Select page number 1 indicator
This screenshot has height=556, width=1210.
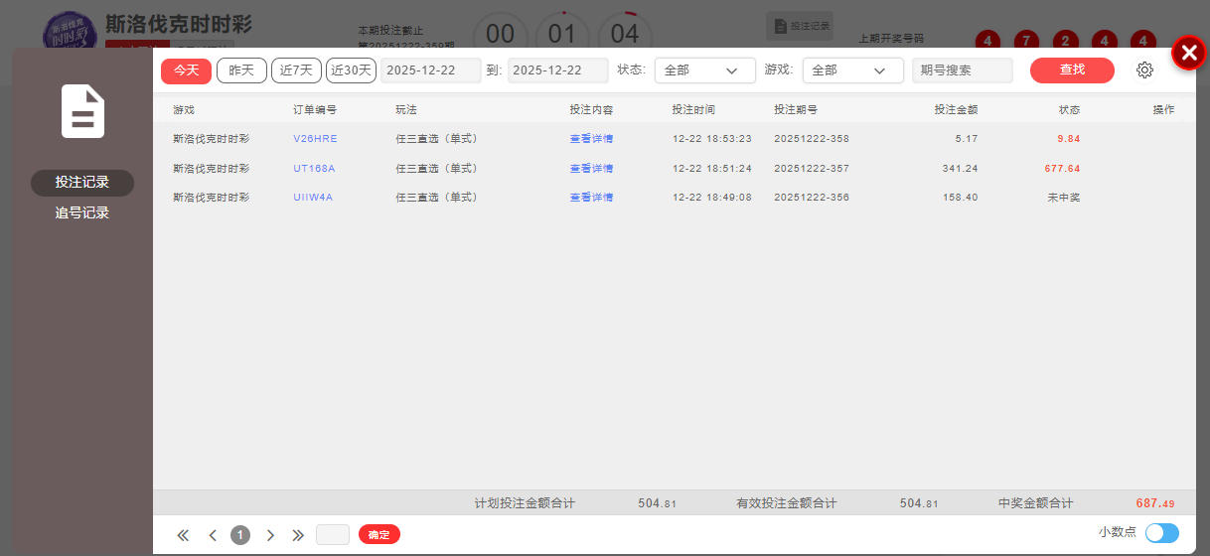click(240, 535)
